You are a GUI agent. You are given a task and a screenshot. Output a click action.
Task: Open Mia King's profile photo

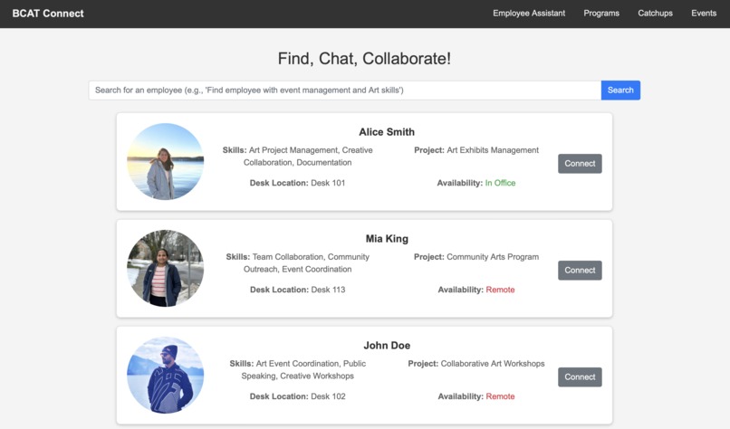(165, 269)
